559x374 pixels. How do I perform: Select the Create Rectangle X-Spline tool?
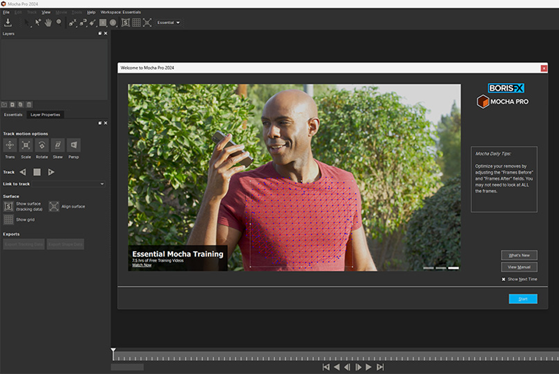[103, 23]
